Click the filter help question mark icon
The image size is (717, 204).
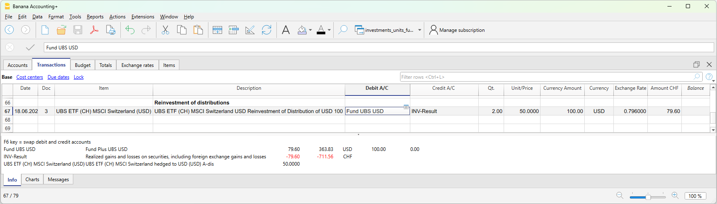click(x=709, y=77)
